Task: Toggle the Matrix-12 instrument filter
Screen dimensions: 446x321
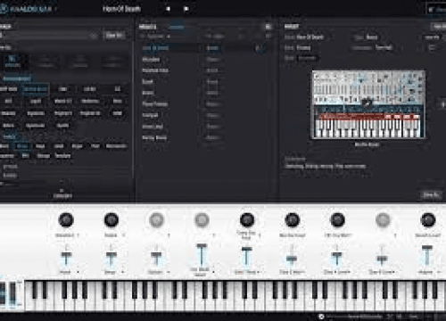Action: tap(63, 102)
